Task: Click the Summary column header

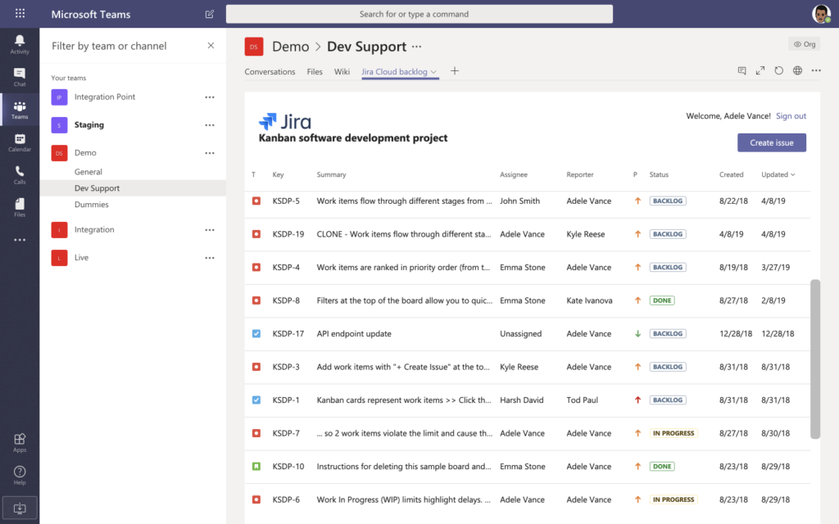Action: coord(331,175)
